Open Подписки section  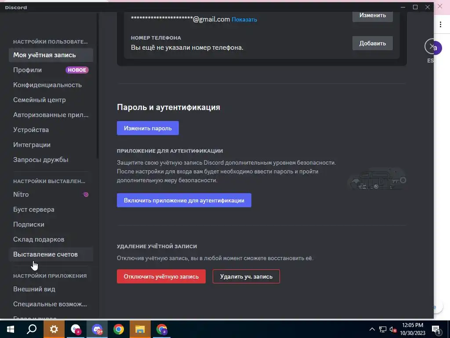pos(51,224)
